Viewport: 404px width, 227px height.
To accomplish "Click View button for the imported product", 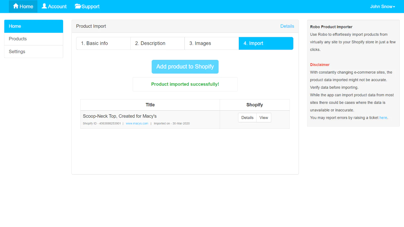I will click(264, 118).
